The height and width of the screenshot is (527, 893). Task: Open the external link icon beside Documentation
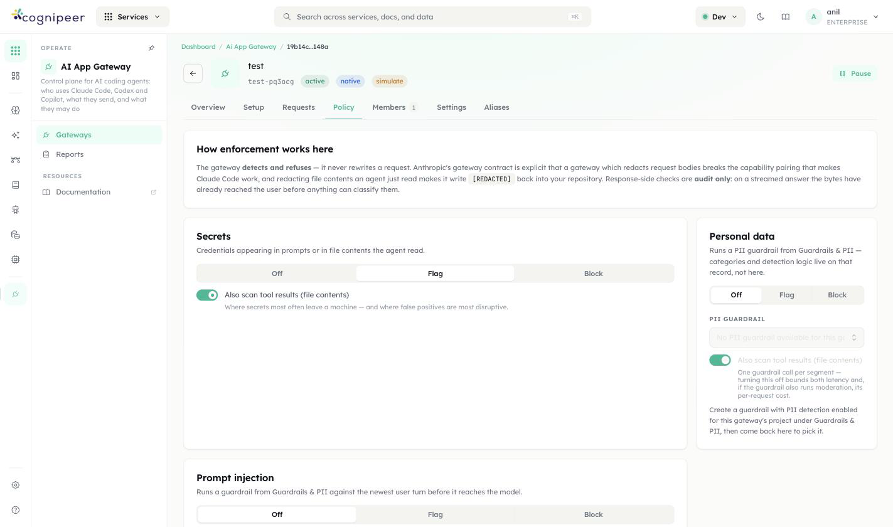click(153, 192)
